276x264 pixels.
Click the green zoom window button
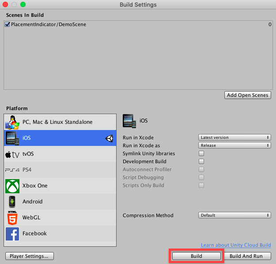tap(23, 4)
